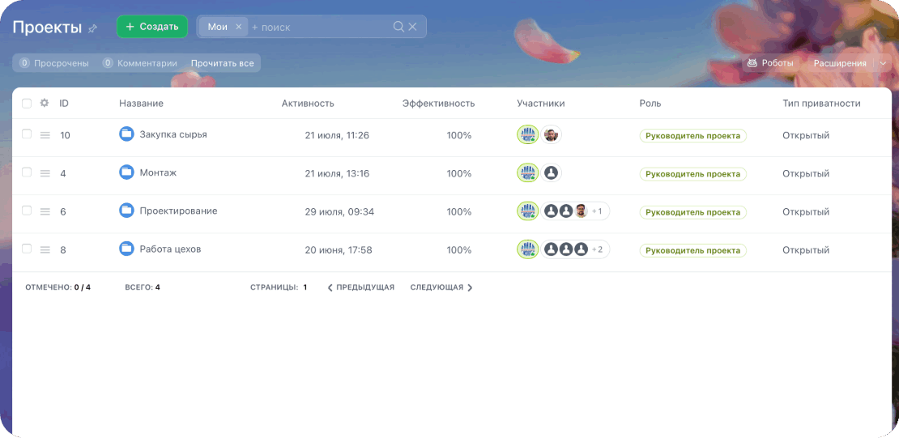This screenshot has width=899, height=438.
Task: Click 100% efficiency in Монтаж row
Action: [x=459, y=174]
